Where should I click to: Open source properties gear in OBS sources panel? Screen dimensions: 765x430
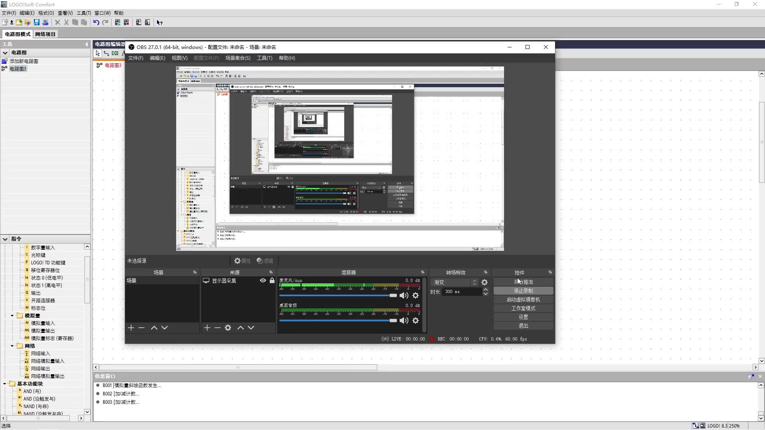pos(228,328)
